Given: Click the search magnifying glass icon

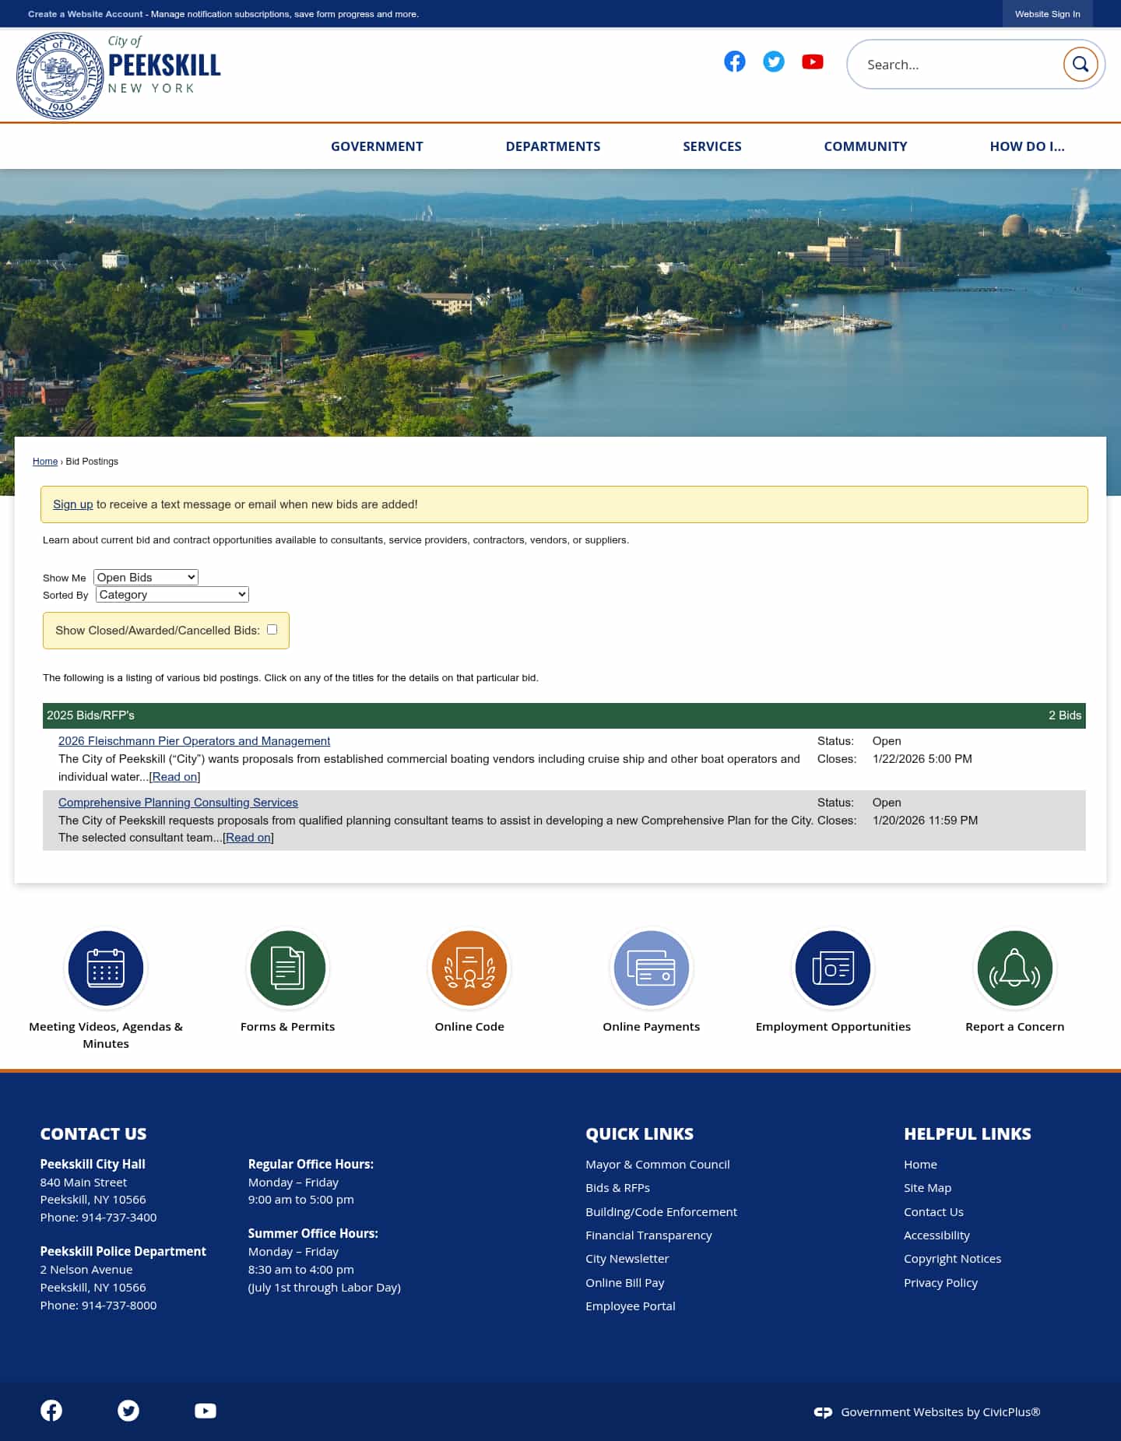Looking at the screenshot, I should pyautogui.click(x=1080, y=64).
